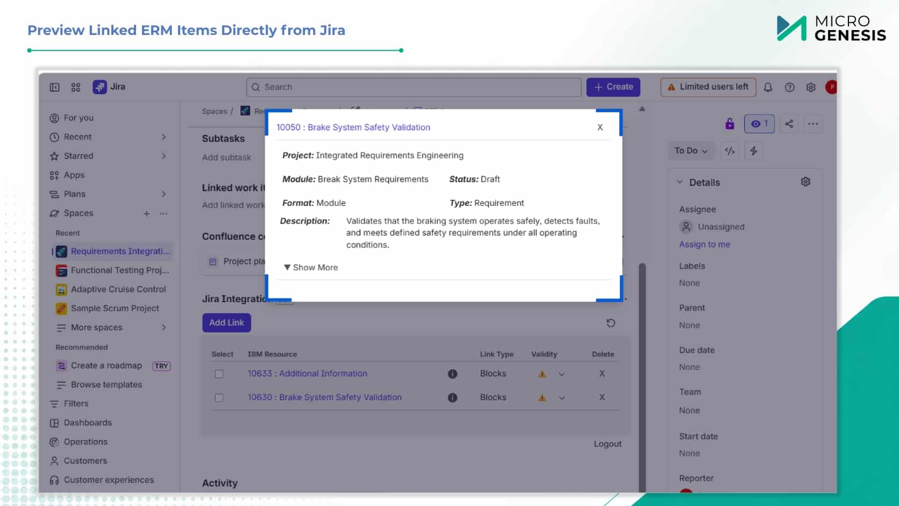
Task: Open 10630 : Brake System Safety Validation link
Action: pos(324,397)
